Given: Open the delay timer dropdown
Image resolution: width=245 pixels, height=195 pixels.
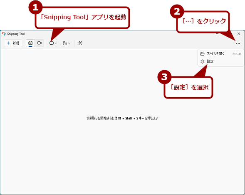Looking at the screenshot, I should (67, 43).
